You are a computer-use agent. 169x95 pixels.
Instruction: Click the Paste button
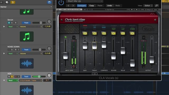coord(100,6)
